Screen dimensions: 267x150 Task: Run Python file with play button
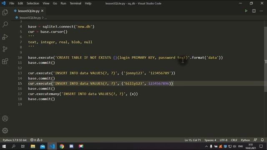(246, 11)
